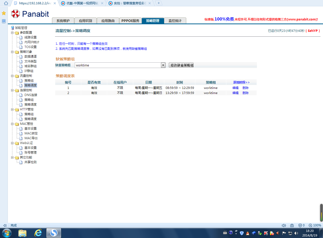
Task: Click 编辑 link for schedule row 1
Action: coord(235,88)
